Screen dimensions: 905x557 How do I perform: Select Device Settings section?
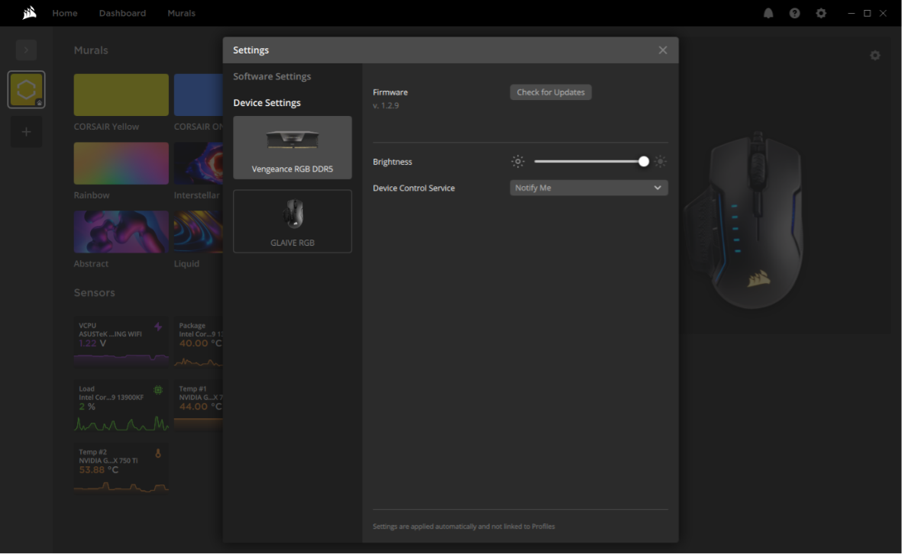(268, 103)
